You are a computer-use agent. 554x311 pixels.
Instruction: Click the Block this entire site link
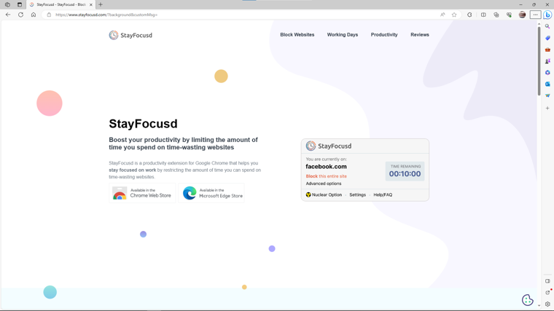pos(326,176)
